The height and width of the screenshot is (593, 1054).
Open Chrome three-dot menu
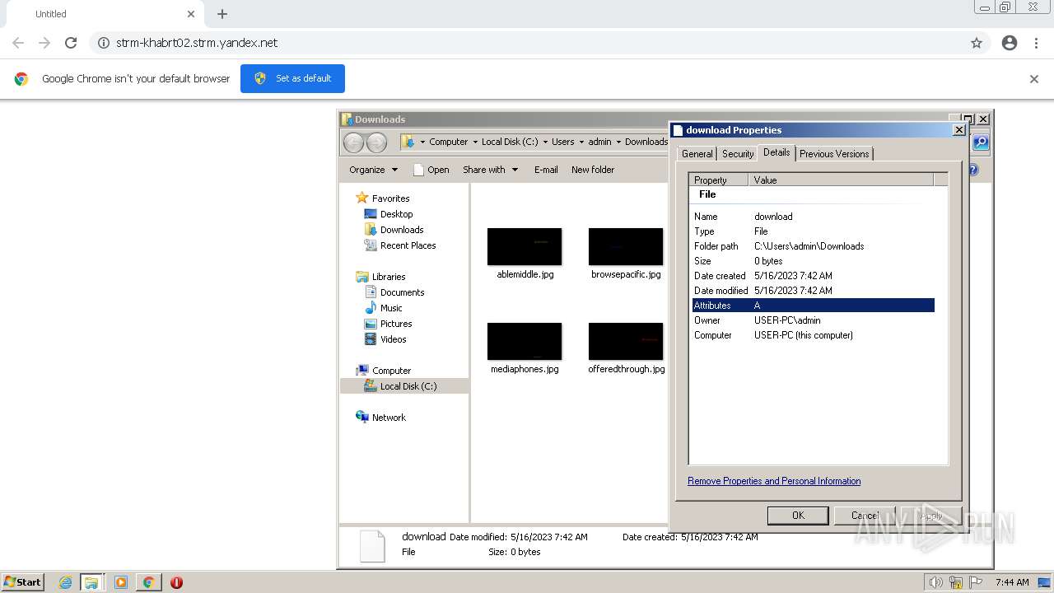(1036, 43)
